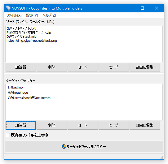Select source line D:¥ファイル¥test.mid
This screenshot has height=164, width=168.
[x=21, y=37]
